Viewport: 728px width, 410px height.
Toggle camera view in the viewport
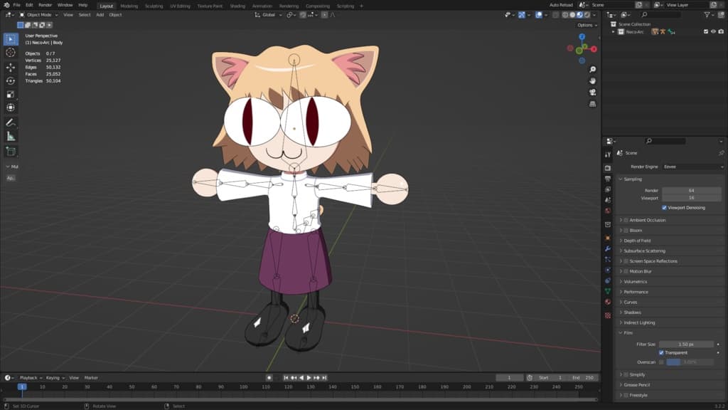(592, 93)
